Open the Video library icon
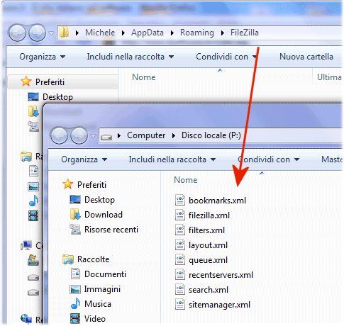This screenshot has width=344, height=326. 75,319
